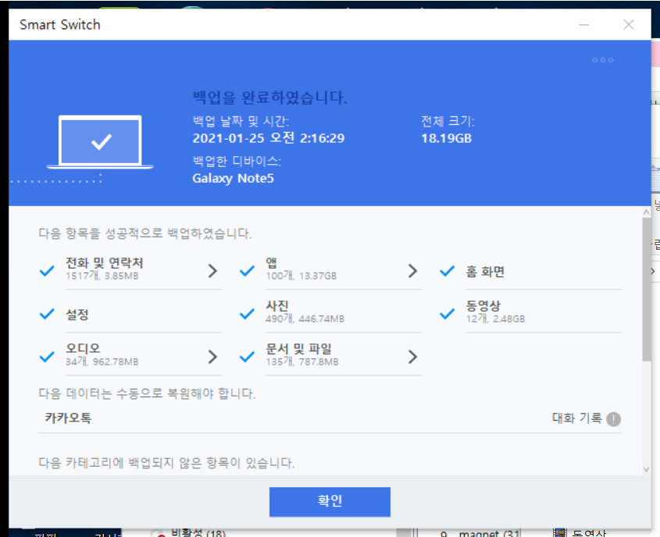The image size is (660, 537).
Task: Click the checkmark beside 앱
Action: (x=247, y=271)
